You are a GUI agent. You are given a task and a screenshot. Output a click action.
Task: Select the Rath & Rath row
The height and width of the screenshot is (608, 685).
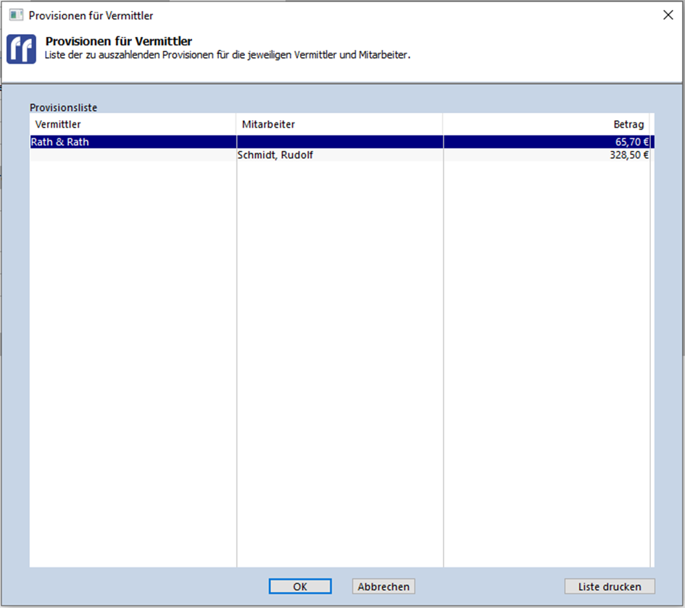[59, 142]
